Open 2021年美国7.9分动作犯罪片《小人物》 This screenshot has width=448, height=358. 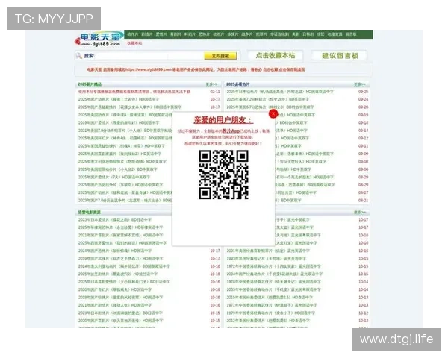coord(125,131)
